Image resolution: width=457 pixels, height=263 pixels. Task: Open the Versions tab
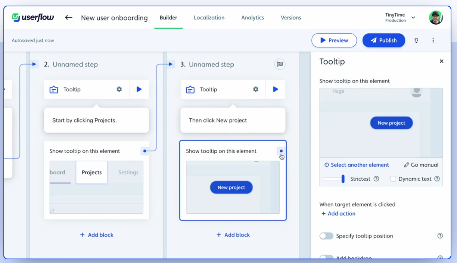coord(290,18)
